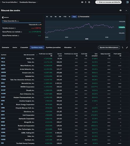
Task: Hide values with eye icon in Résumé des avoirs
Action: click(x=120, y=10)
